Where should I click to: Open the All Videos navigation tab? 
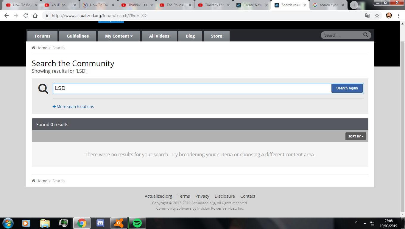(159, 36)
